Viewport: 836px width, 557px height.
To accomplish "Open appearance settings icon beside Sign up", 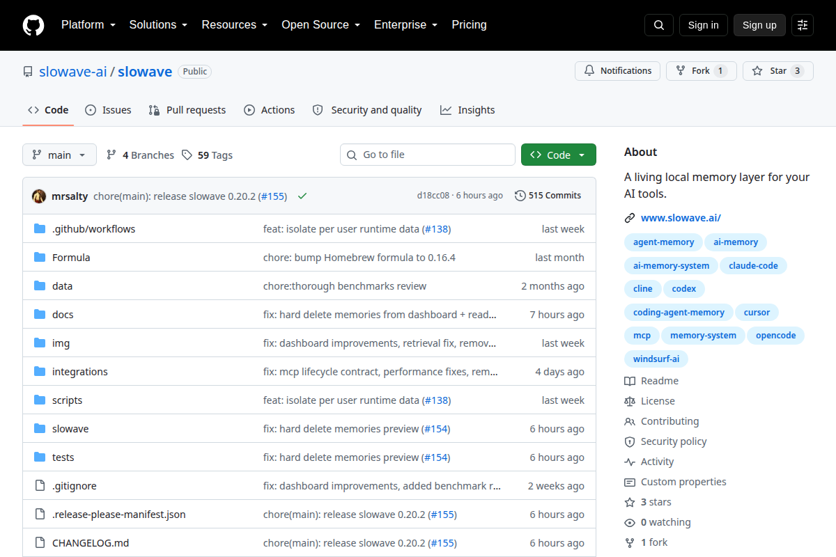I will (x=803, y=25).
